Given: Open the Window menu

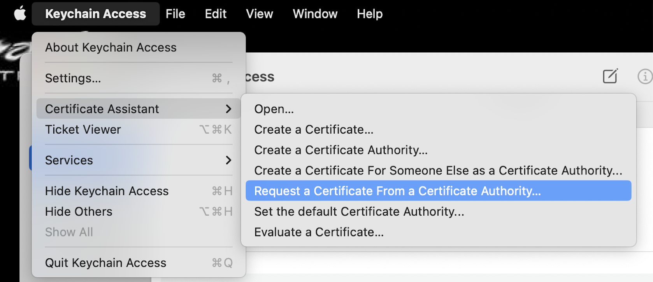Looking at the screenshot, I should click(315, 14).
